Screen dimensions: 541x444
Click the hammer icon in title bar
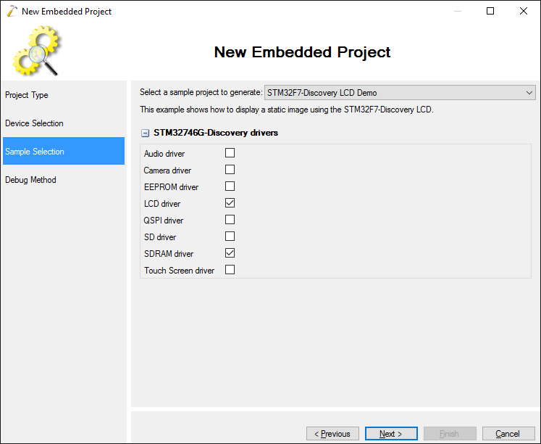(x=12, y=11)
